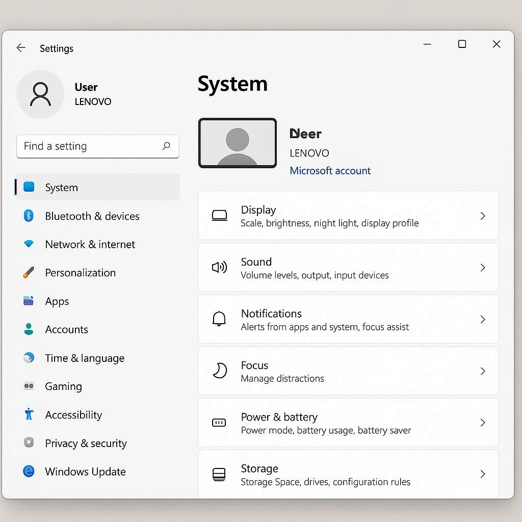522x522 pixels.
Task: Click the Privacy & security shield icon
Action: [x=29, y=443]
